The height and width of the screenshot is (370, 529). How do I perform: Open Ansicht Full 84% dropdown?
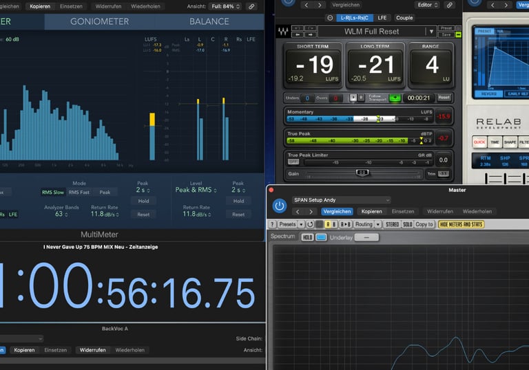point(225,6)
